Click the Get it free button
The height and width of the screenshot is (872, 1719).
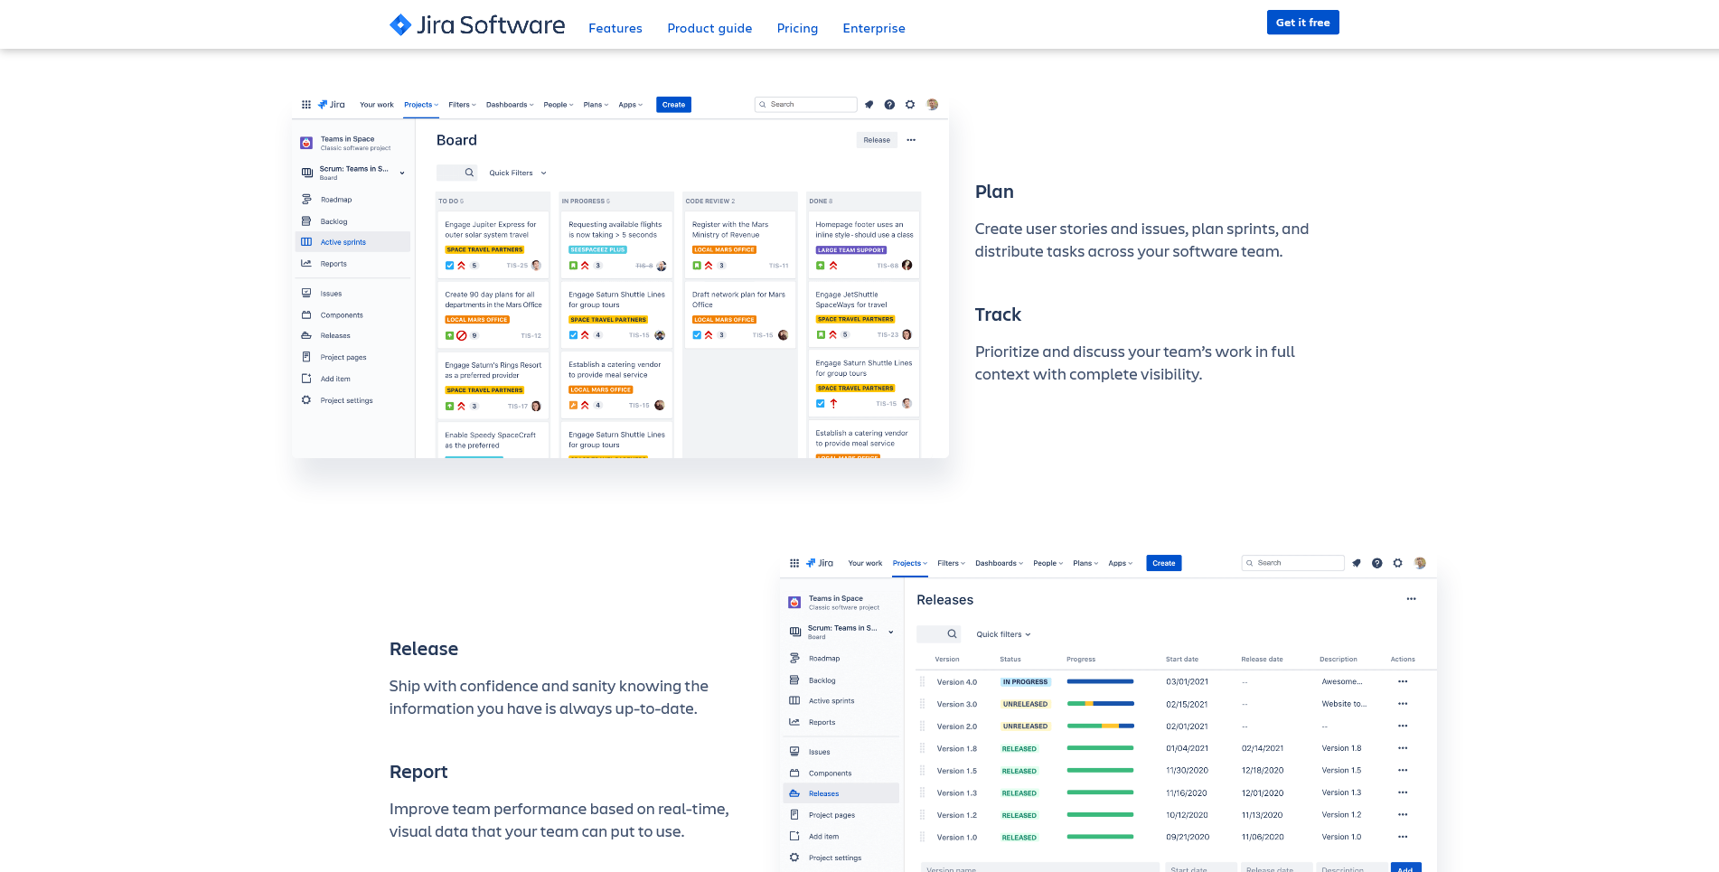tap(1302, 23)
